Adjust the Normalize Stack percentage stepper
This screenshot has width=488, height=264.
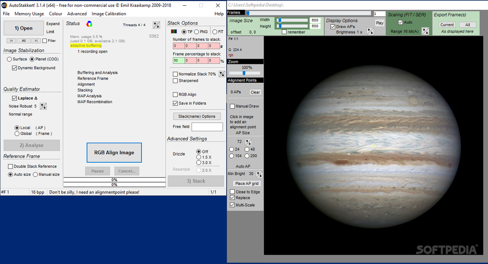tap(222, 74)
